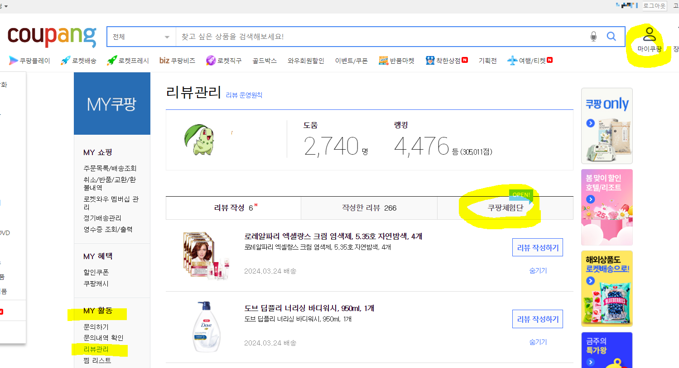Open 로켓직구 in the category bar
679x368 pixels.
(x=224, y=61)
